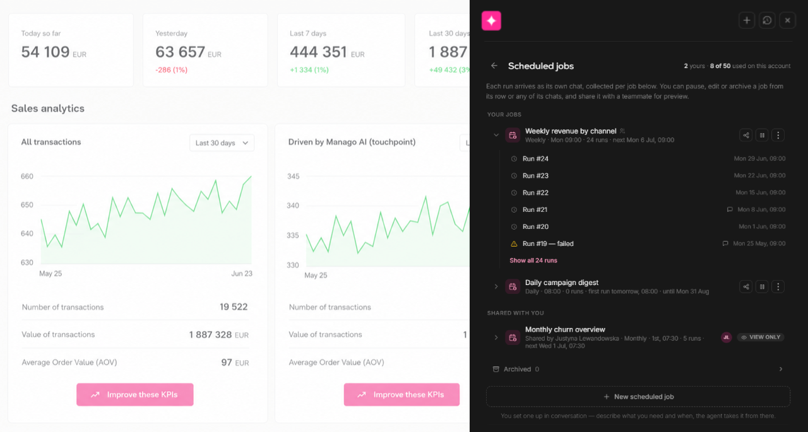Click the Today so far revenue card
This screenshot has width=808, height=432.
coord(71,50)
